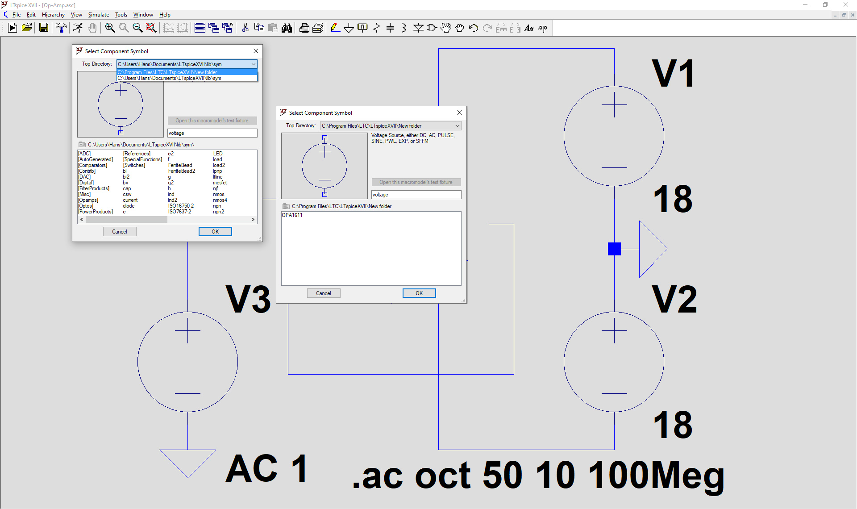The image size is (857, 509).
Task: Click the Close all windows icon
Action: [228, 28]
